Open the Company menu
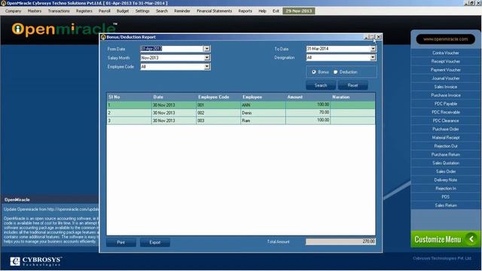 click(x=14, y=11)
